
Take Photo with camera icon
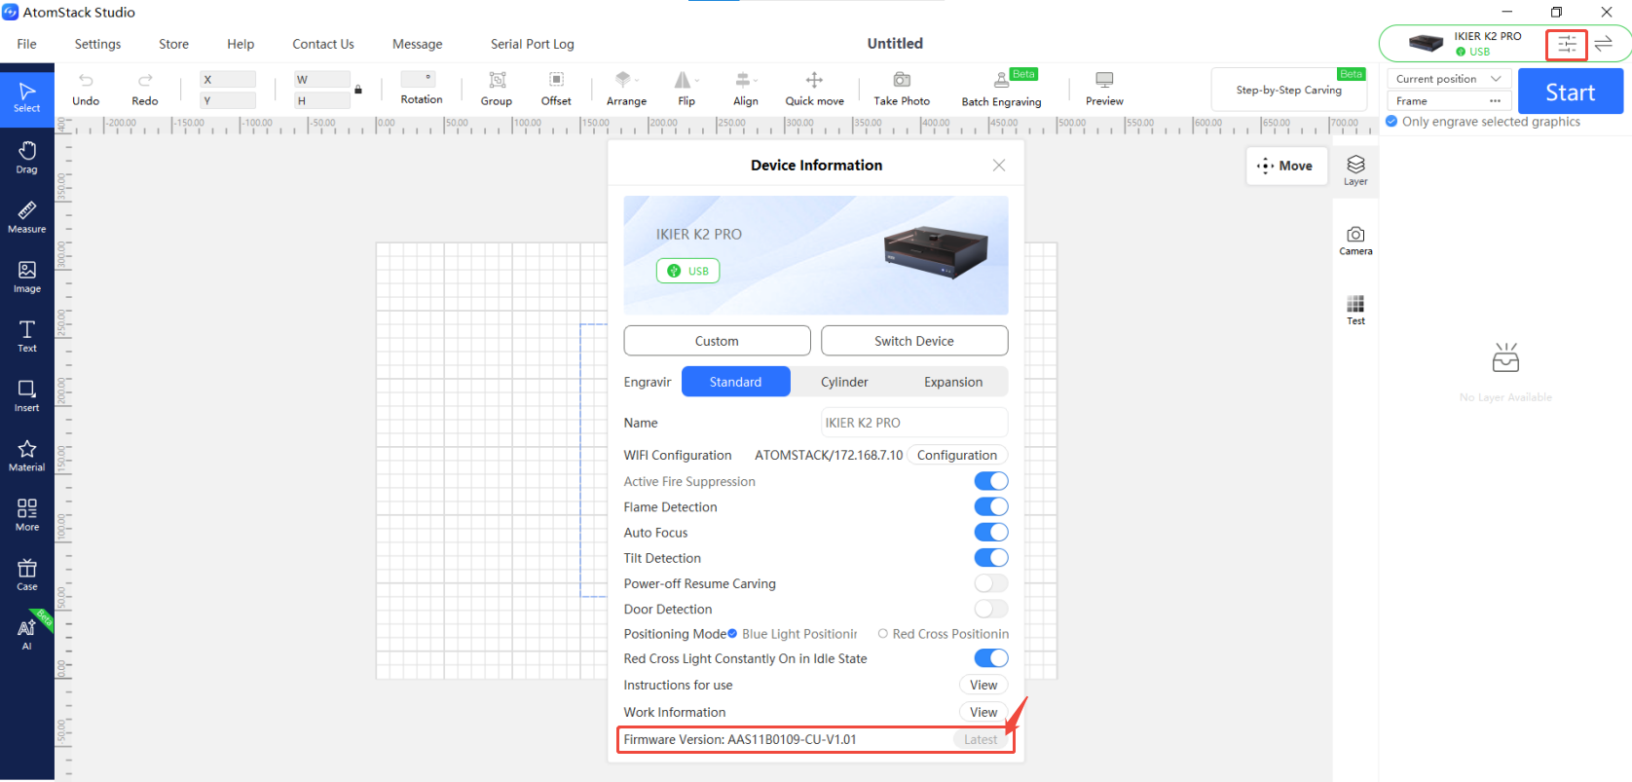902,89
